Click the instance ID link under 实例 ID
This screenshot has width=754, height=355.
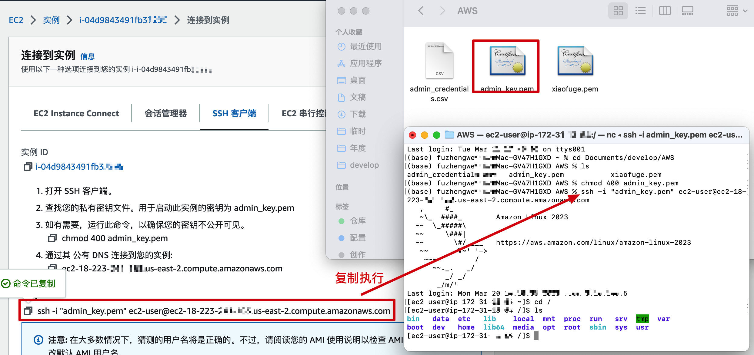click(x=79, y=167)
